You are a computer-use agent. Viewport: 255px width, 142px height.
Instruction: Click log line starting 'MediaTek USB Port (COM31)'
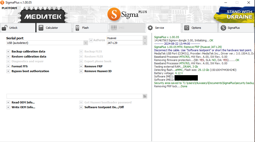[204, 53]
